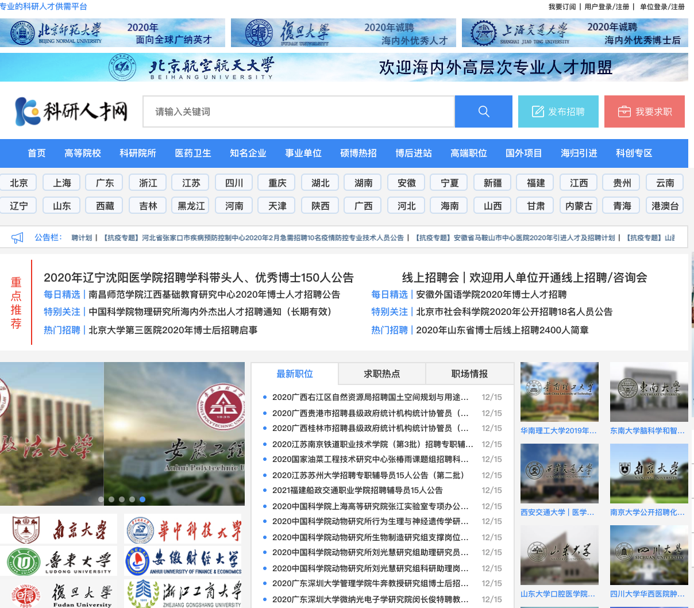Open 高端职位 navigation item
The width and height of the screenshot is (694, 608).
click(x=469, y=153)
